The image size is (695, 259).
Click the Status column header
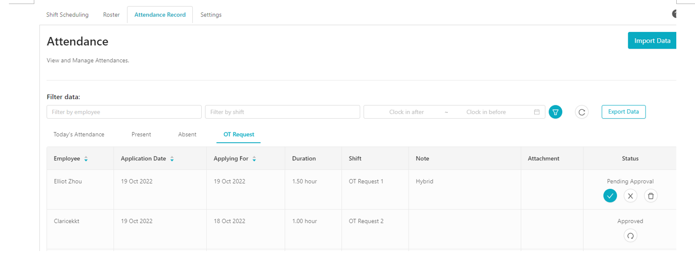[x=630, y=159]
